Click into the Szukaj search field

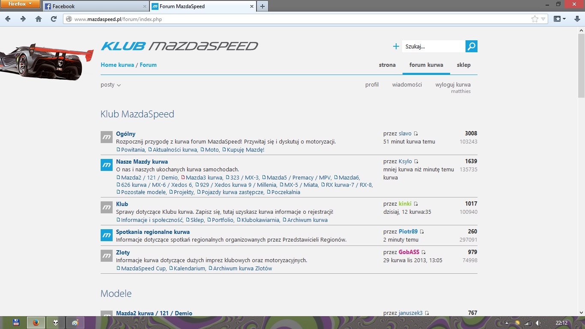433,46
